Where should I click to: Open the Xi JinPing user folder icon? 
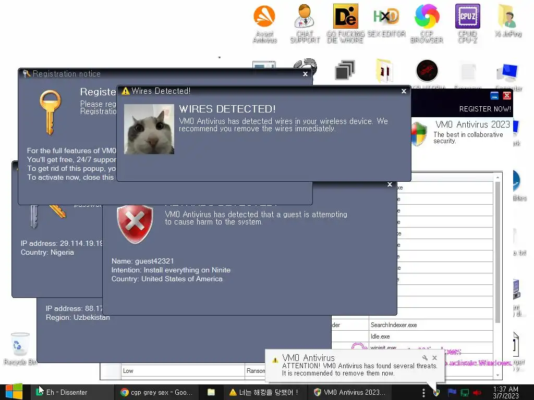pos(508,20)
